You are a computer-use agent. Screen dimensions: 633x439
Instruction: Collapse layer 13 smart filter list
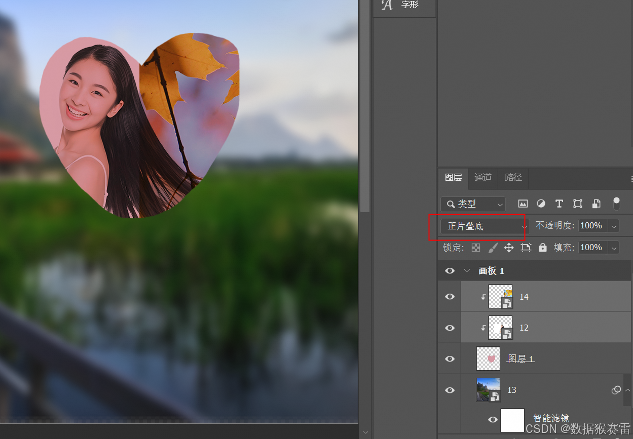[627, 390]
